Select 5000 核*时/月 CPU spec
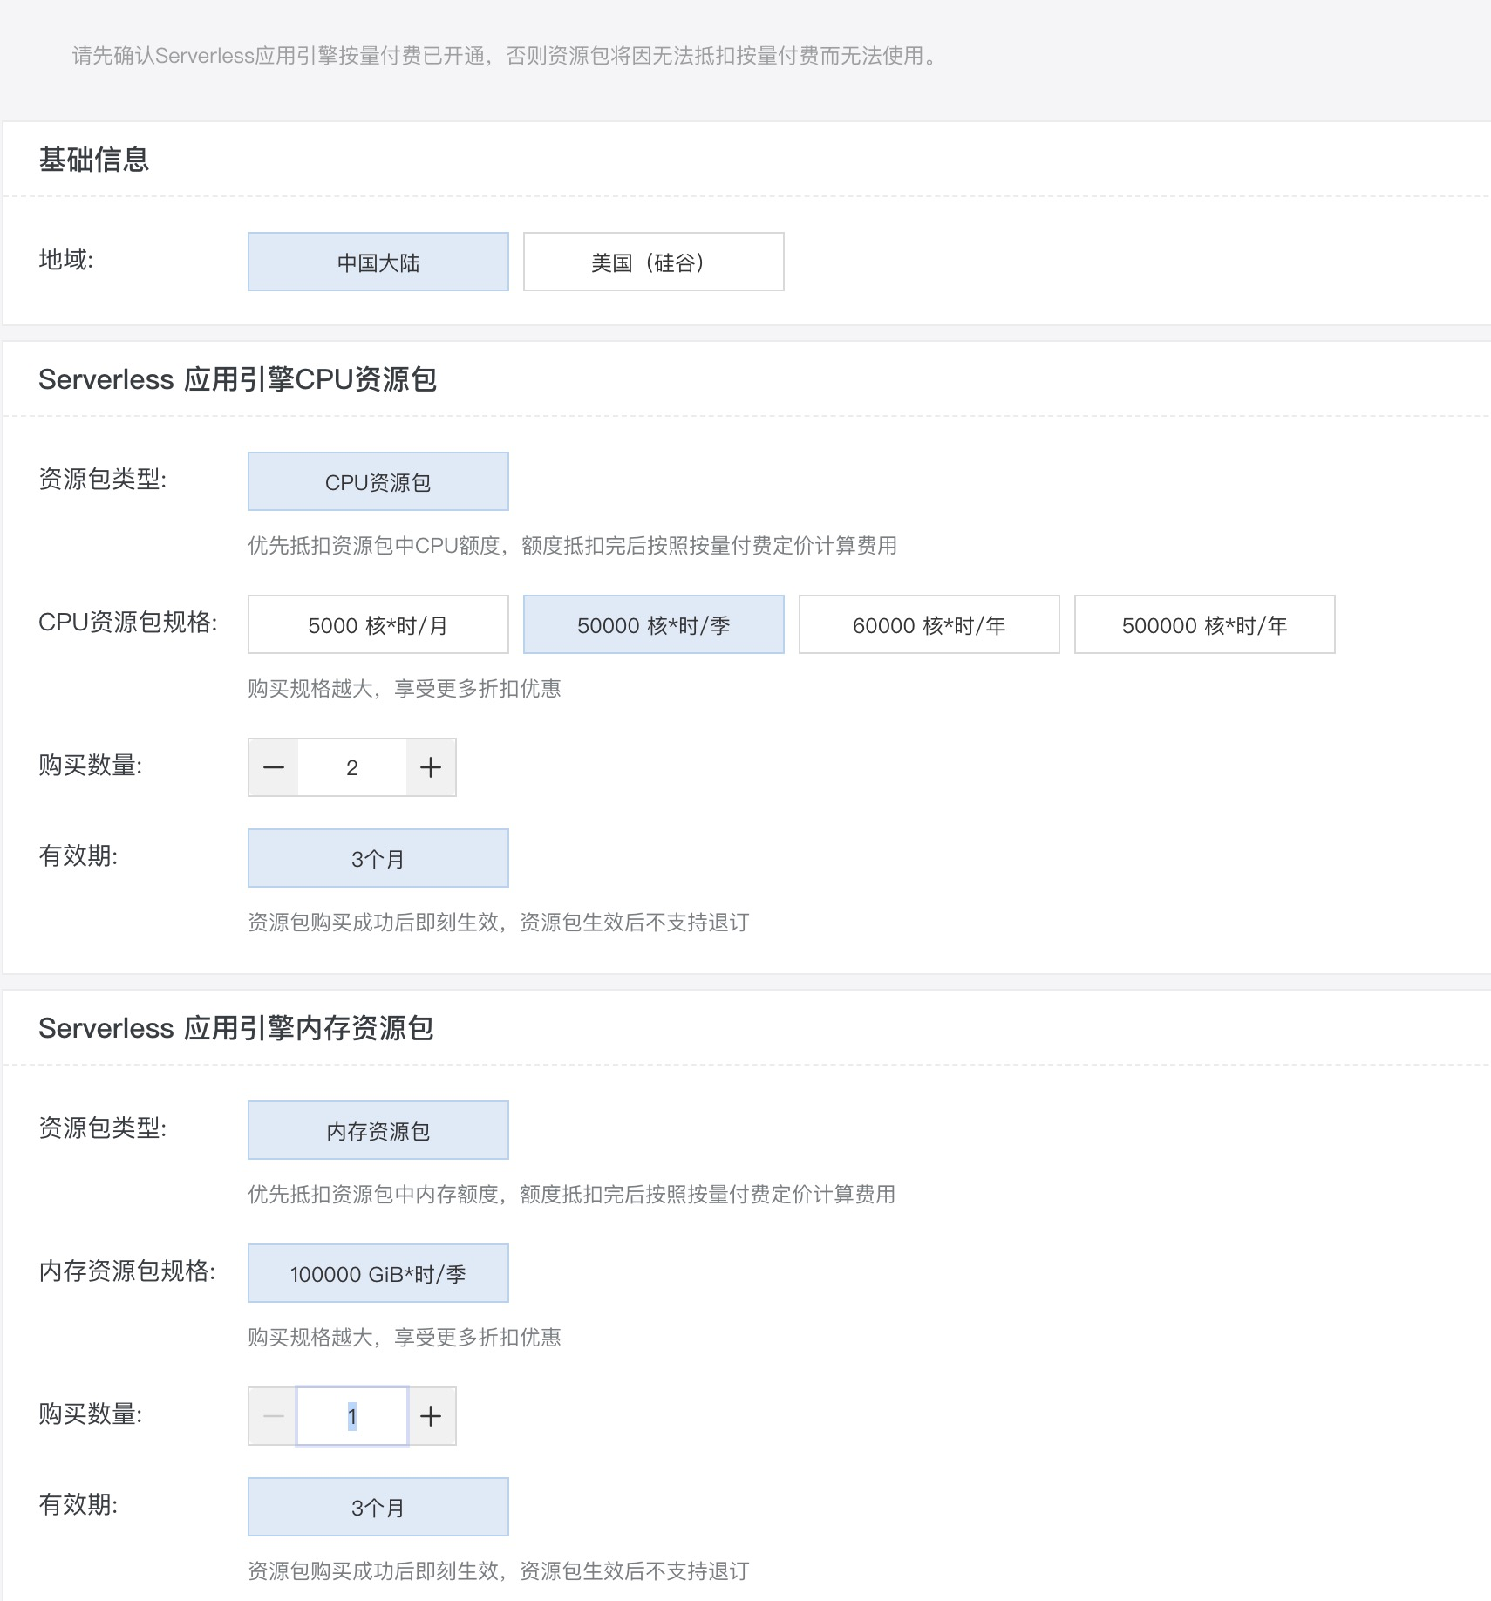 378,624
